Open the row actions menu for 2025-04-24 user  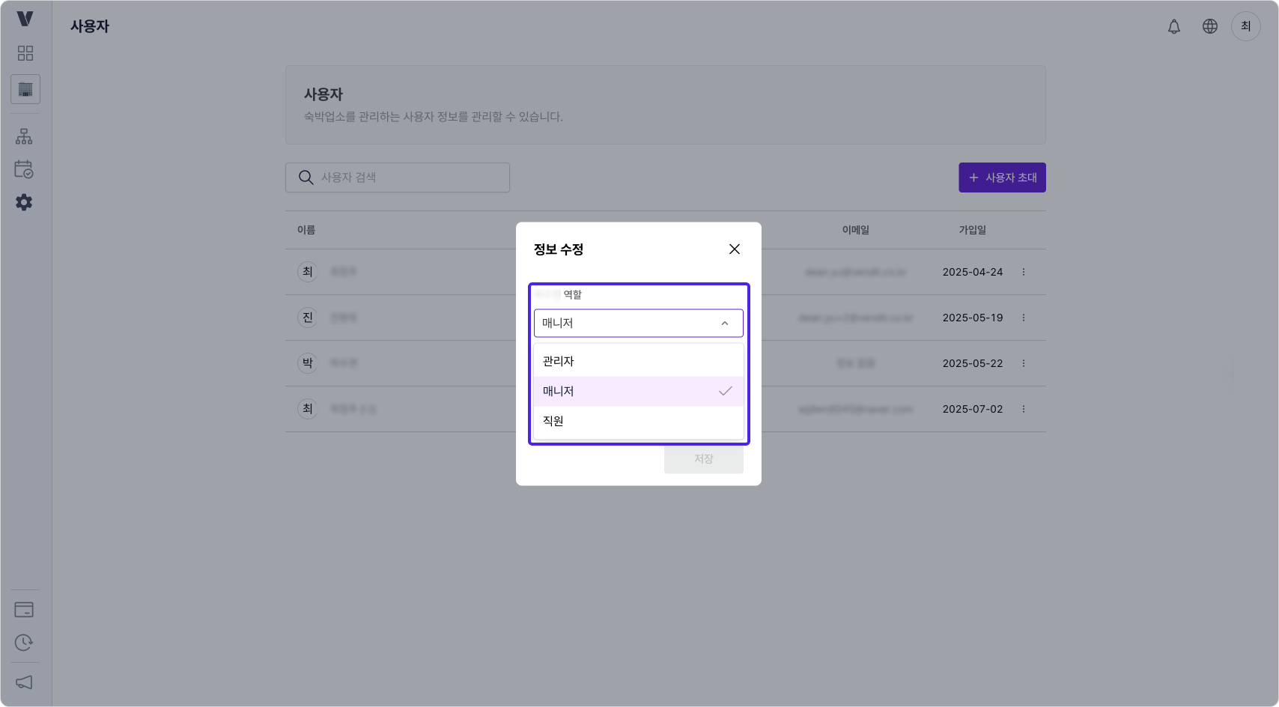pos(1024,272)
